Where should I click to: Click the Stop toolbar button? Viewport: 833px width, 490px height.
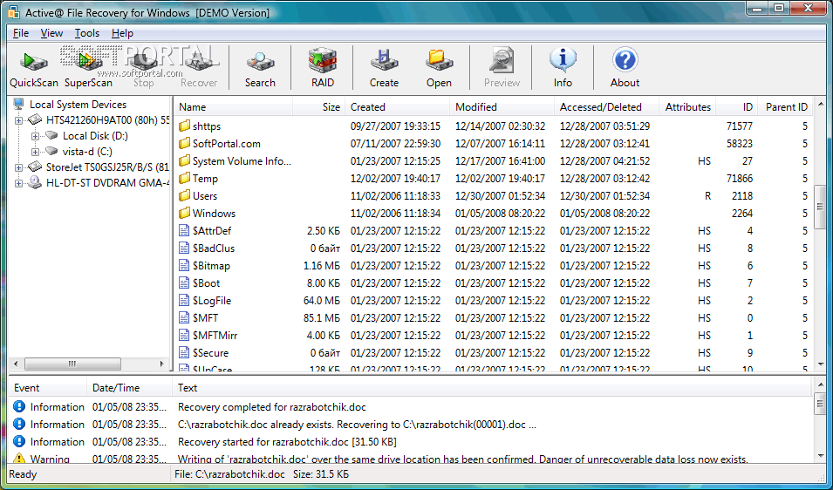tap(143, 68)
